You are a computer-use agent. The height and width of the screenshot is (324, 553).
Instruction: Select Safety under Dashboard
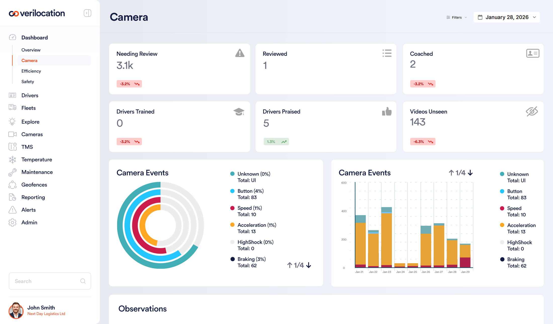tap(28, 82)
